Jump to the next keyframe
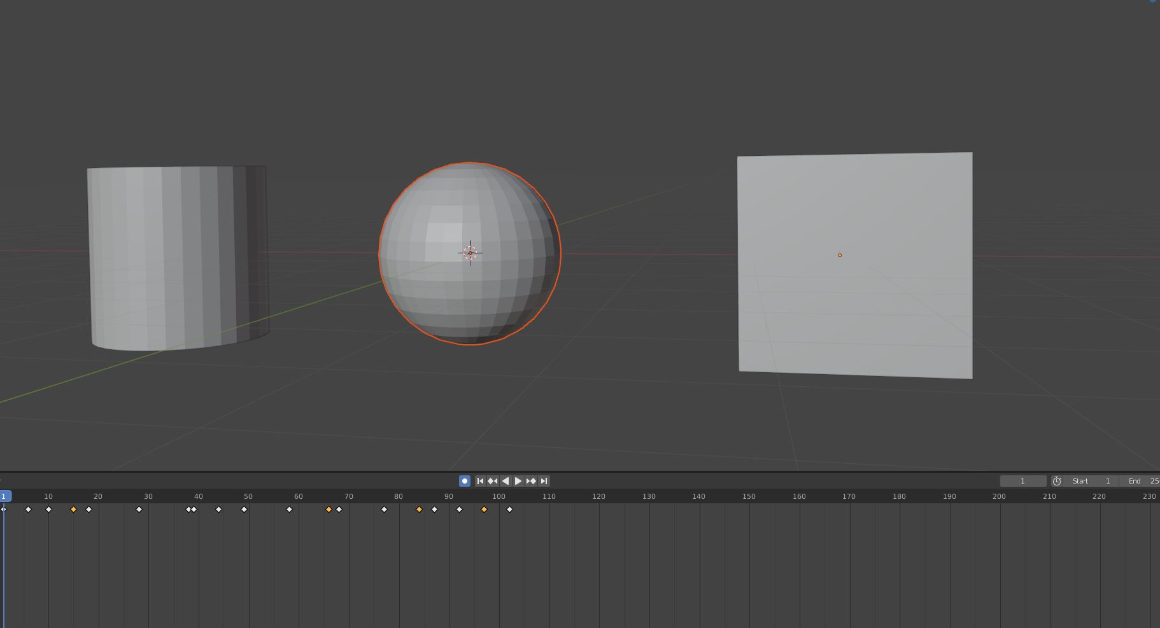Viewport: 1160px width, 628px height. 531,481
